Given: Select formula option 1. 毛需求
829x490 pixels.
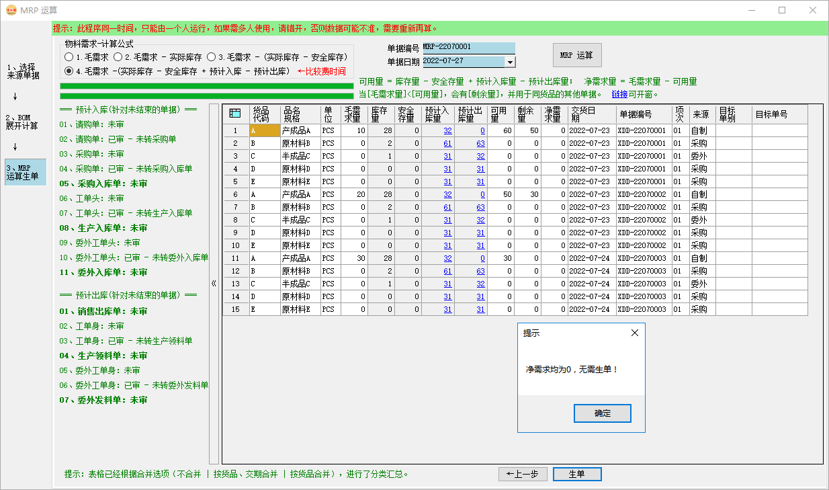Looking at the screenshot, I should [69, 57].
